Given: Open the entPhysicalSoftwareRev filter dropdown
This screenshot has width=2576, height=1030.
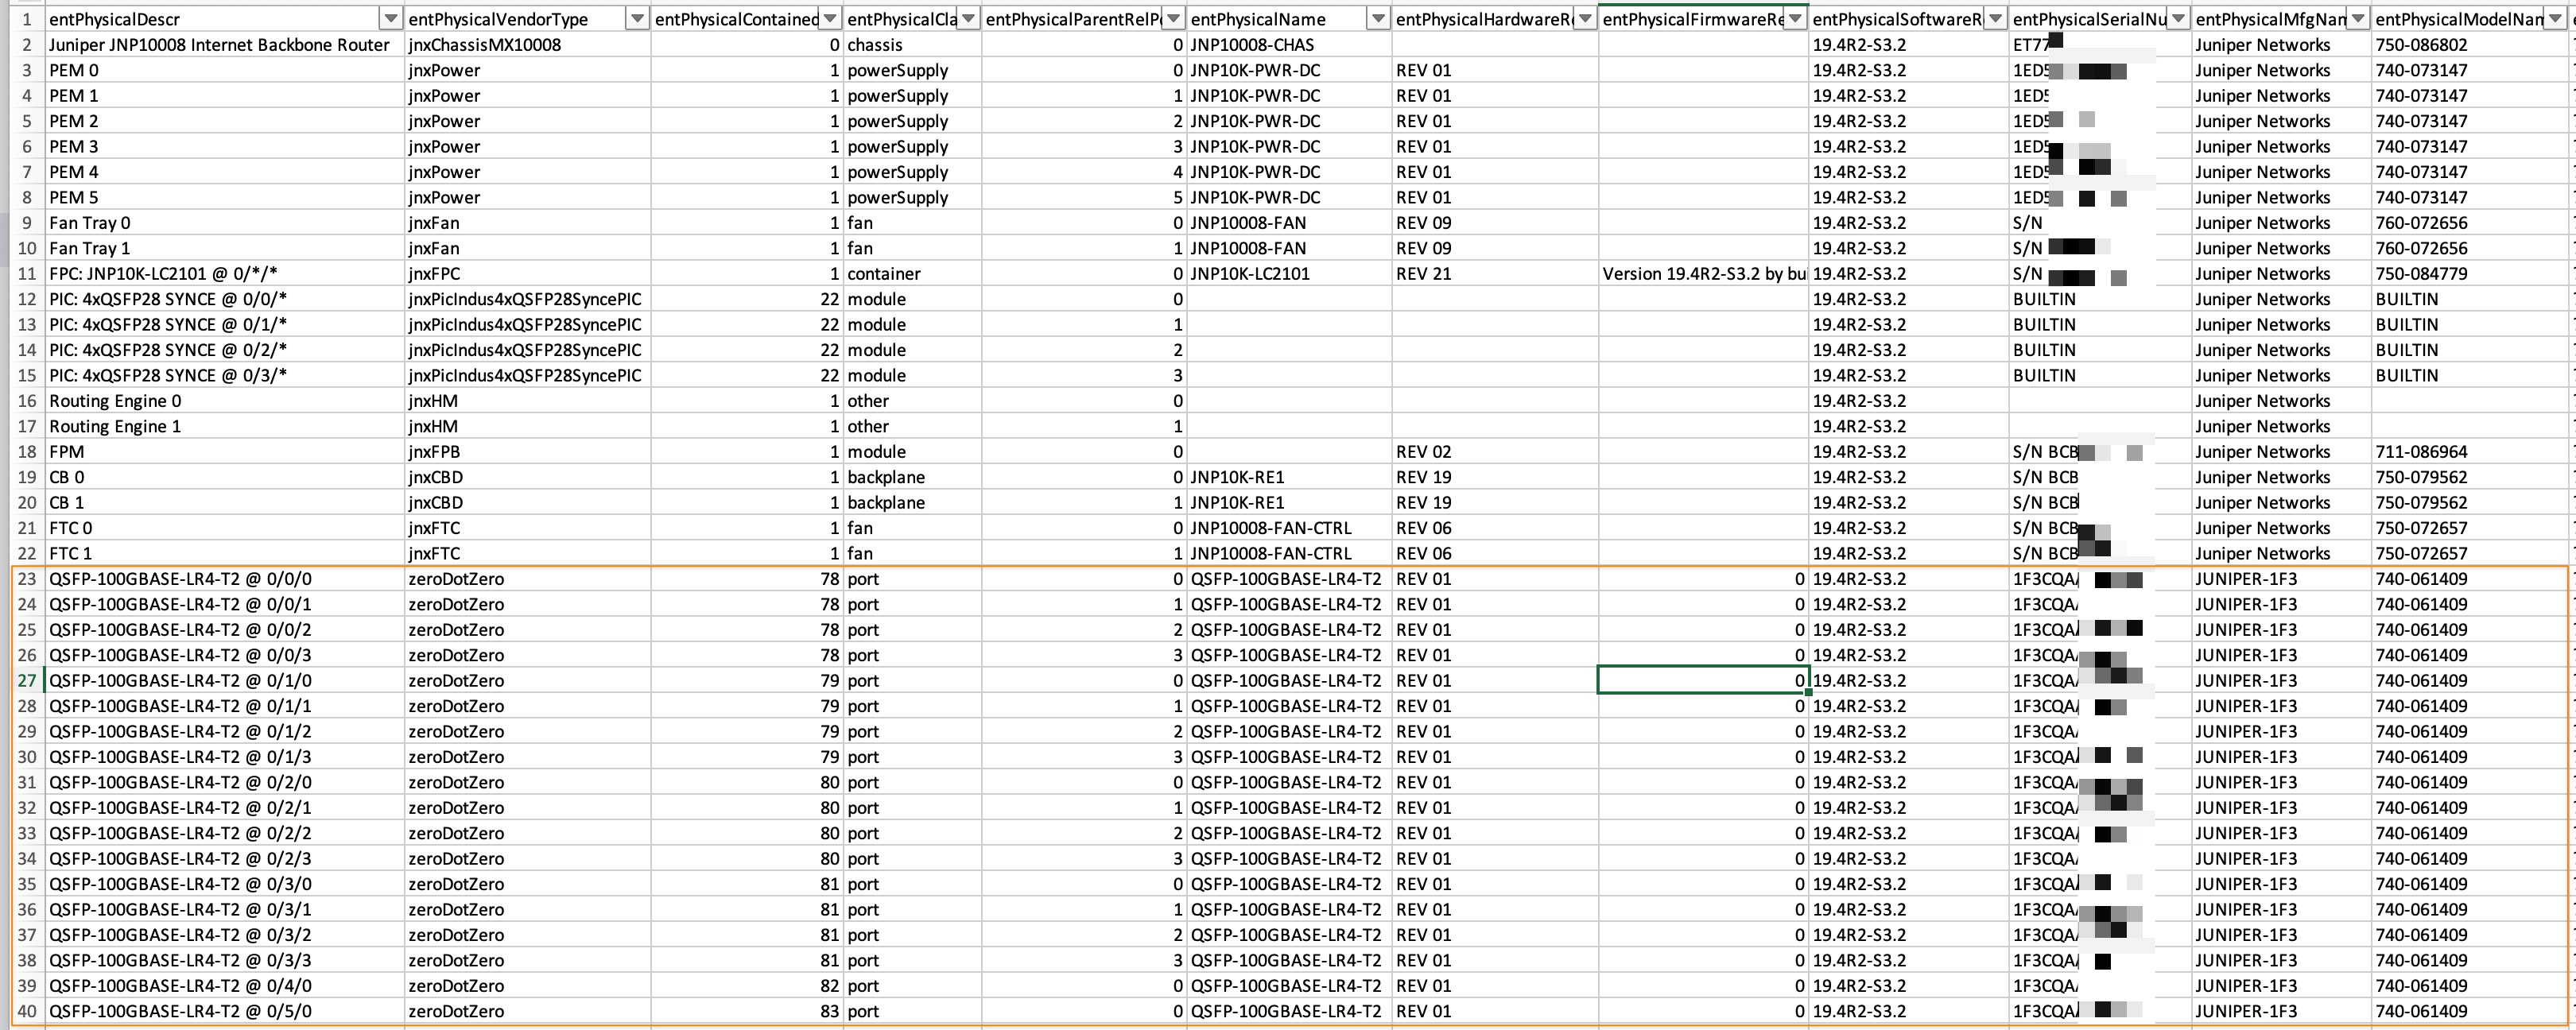Looking at the screenshot, I should 1995,19.
